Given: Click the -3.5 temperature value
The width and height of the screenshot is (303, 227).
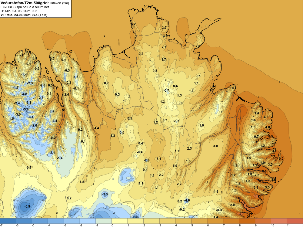Looking at the screenshot, I should tap(105, 194).
